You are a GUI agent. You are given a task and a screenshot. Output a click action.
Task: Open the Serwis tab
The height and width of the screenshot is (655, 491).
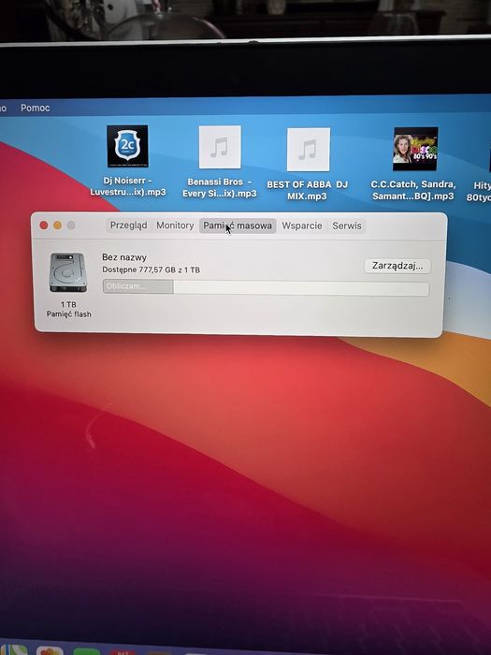347,226
